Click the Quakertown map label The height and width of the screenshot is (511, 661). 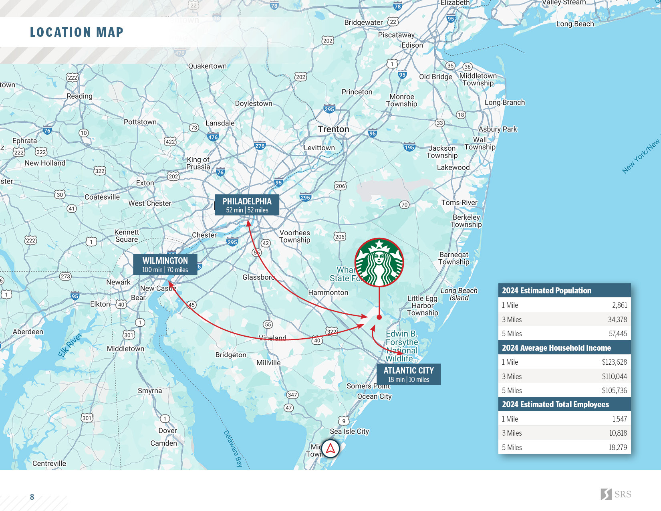[x=208, y=66]
